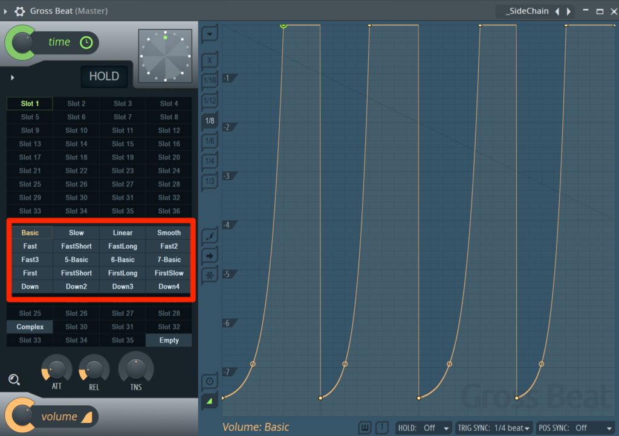The height and width of the screenshot is (436, 619).
Task: Choose the FirstSlow volume preset
Action: [169, 273]
